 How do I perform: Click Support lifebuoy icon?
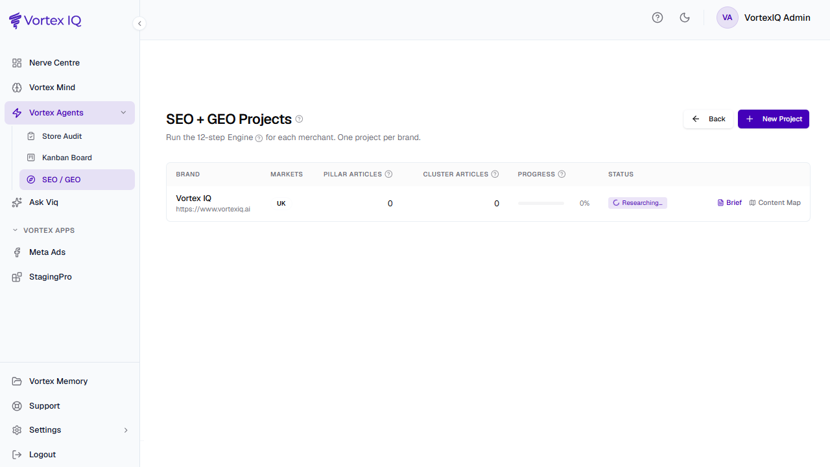pos(17,406)
